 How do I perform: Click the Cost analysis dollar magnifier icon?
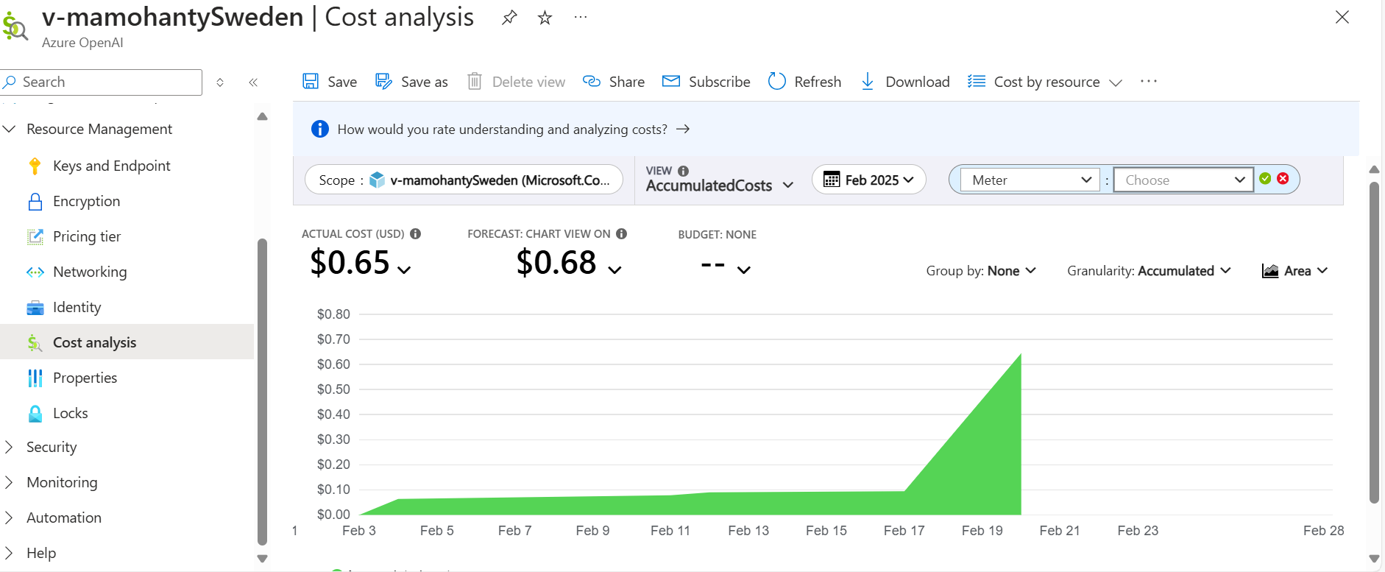pyautogui.click(x=15, y=27)
